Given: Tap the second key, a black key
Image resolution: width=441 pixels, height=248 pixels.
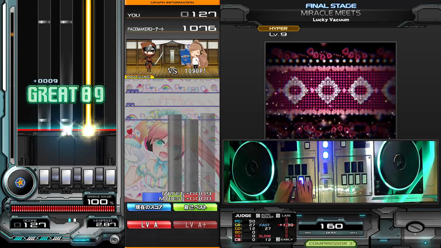Looking at the screenshot, I should 56,175.
